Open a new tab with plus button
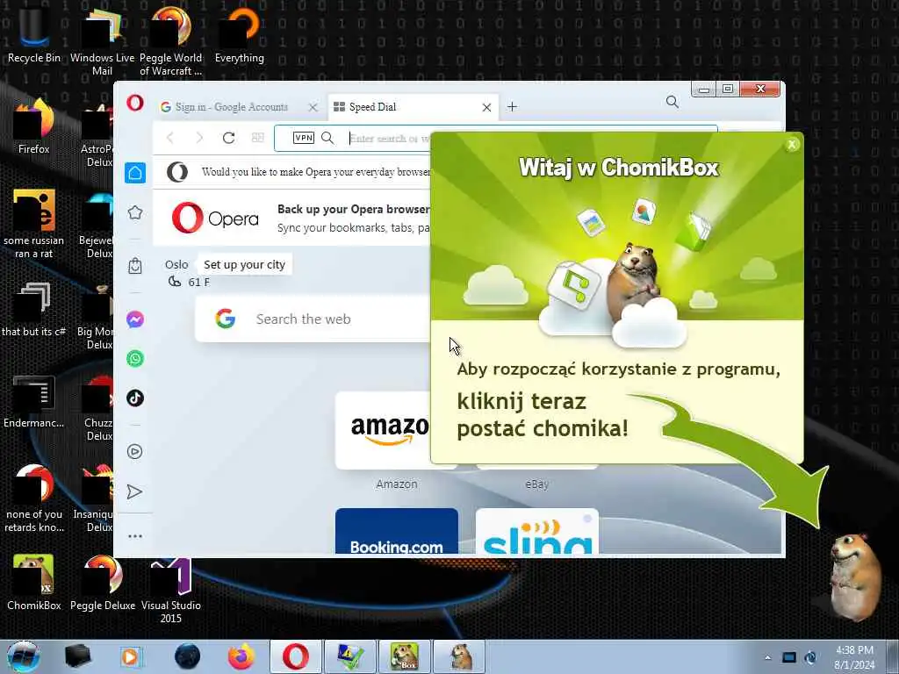Image resolution: width=899 pixels, height=674 pixels. [x=512, y=106]
